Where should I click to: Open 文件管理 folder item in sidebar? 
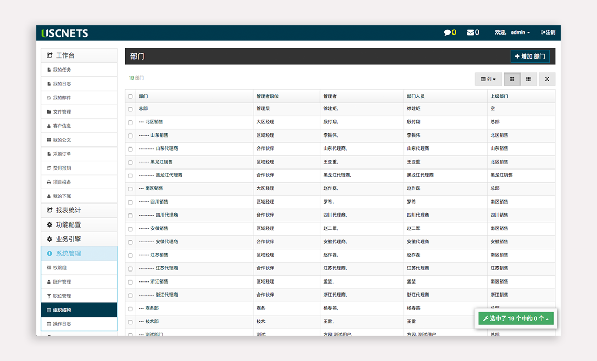(x=61, y=112)
